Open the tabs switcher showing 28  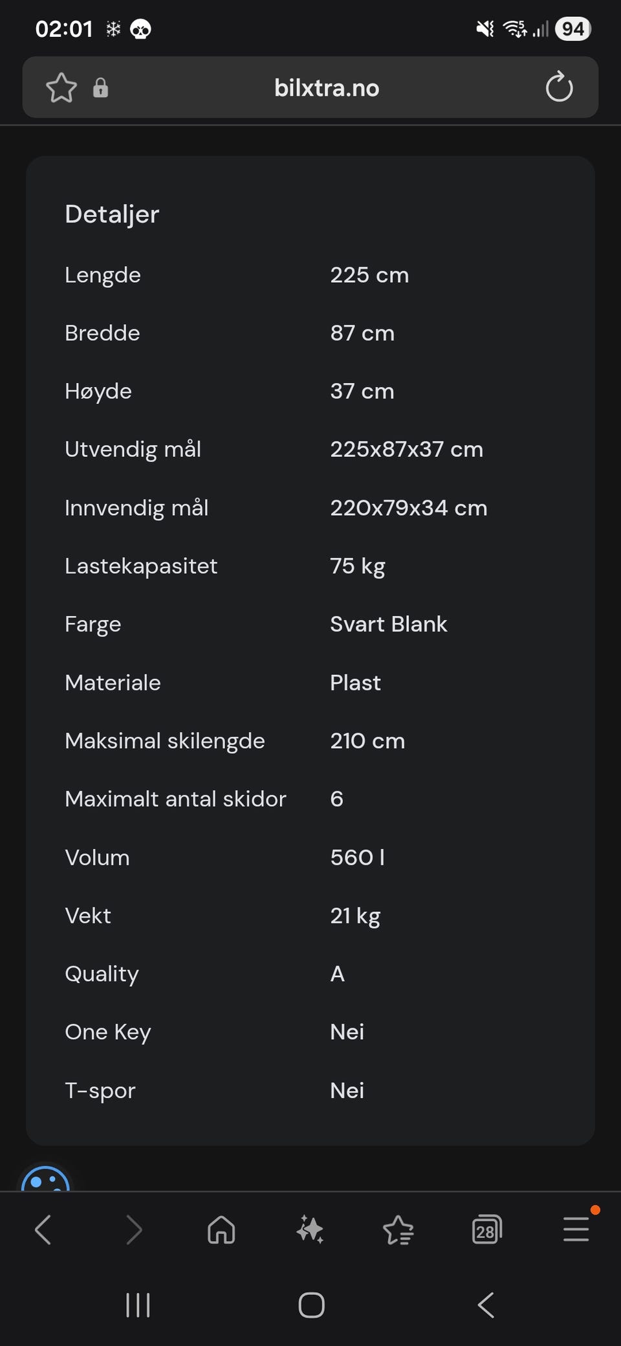pos(486,1230)
